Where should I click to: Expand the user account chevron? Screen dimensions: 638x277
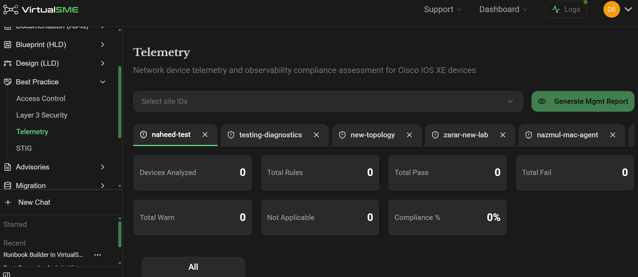coord(628,9)
